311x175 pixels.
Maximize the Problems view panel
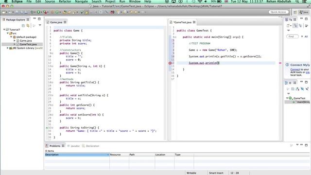point(306,145)
